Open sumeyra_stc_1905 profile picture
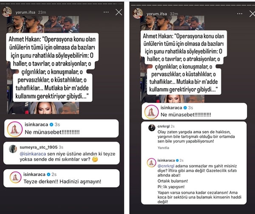This screenshot has height=214, width=255. (13, 149)
